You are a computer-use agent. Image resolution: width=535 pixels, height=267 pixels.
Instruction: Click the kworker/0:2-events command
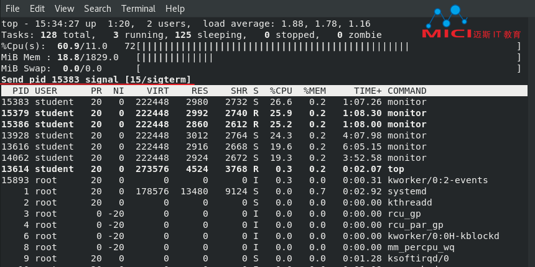tap(438, 180)
